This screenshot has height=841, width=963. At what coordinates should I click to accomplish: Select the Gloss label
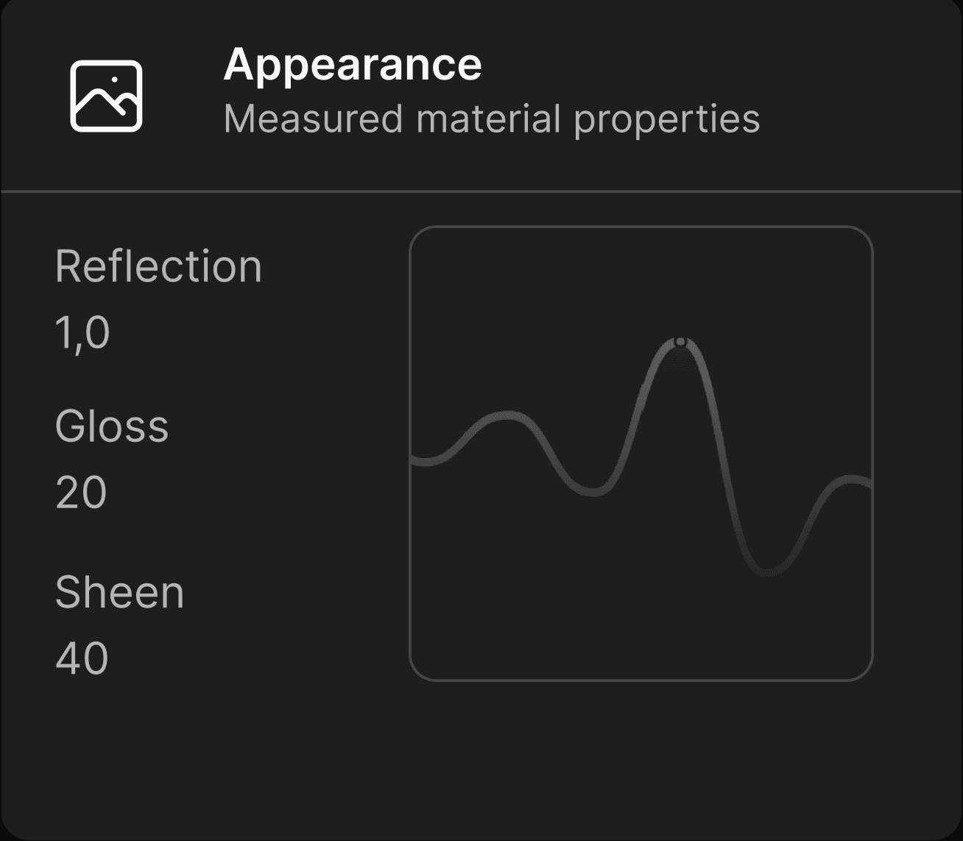(x=112, y=426)
